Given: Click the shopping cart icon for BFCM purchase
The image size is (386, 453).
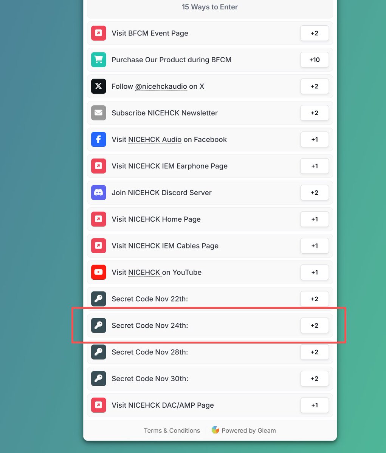Looking at the screenshot, I should pos(99,60).
